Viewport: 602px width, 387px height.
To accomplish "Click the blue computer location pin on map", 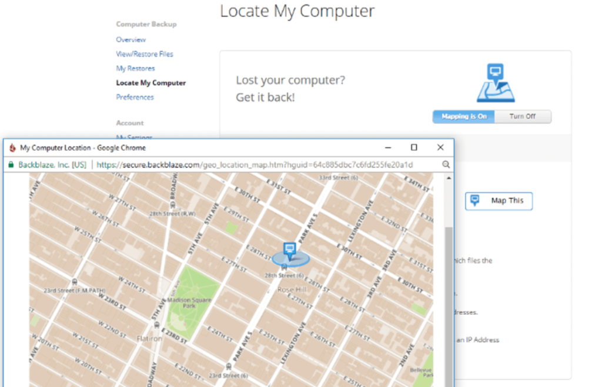I will 289,251.
